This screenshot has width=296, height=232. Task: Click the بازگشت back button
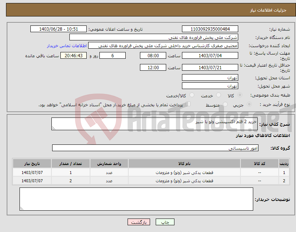139,222
